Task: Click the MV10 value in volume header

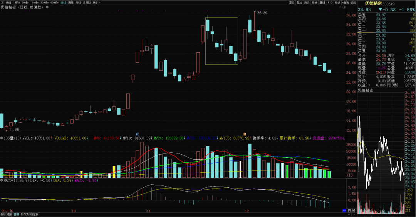Action: point(138,138)
